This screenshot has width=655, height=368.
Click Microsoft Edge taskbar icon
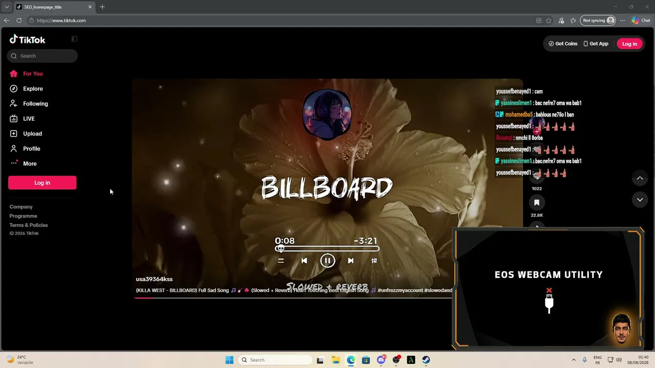[x=351, y=360]
